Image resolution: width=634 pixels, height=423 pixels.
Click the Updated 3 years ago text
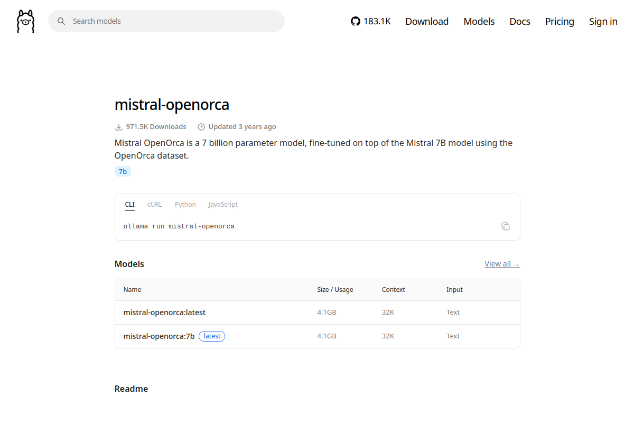[x=242, y=127]
